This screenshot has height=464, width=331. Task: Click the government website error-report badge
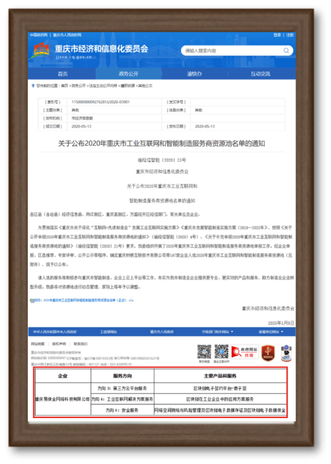245,352
